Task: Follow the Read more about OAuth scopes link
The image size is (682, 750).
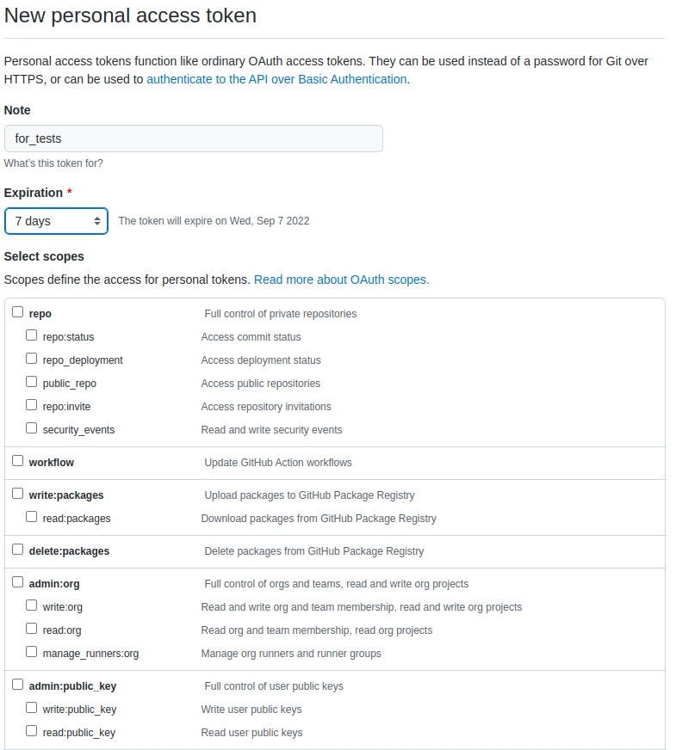Action: click(341, 280)
